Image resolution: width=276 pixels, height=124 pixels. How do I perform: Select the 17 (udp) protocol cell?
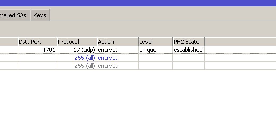pos(77,50)
